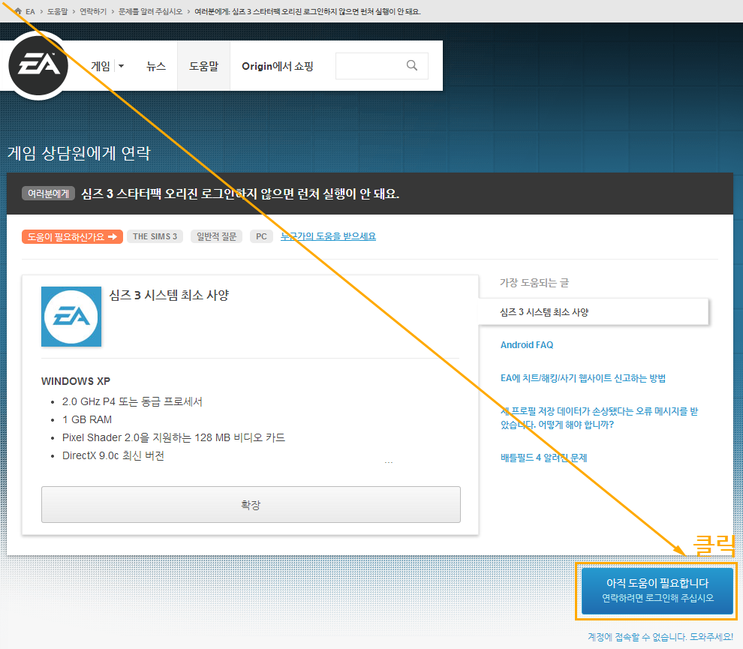Click the home icon in breadcrumb
This screenshot has width=743, height=649.
tap(18, 11)
